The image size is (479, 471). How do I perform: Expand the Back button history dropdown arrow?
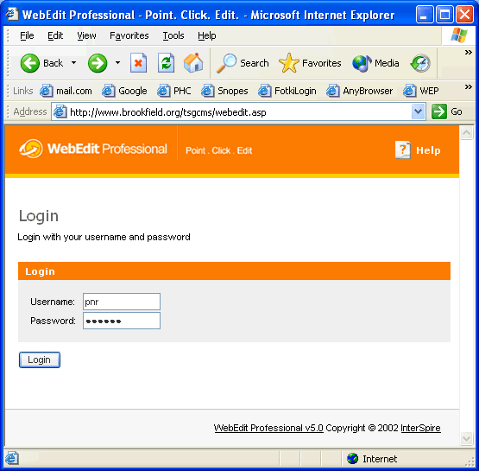(73, 63)
